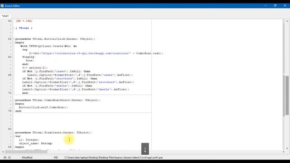Switch to the *Unit1 editor tab

[x=5, y=16]
